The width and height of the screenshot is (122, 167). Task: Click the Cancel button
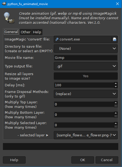(107, 160)
